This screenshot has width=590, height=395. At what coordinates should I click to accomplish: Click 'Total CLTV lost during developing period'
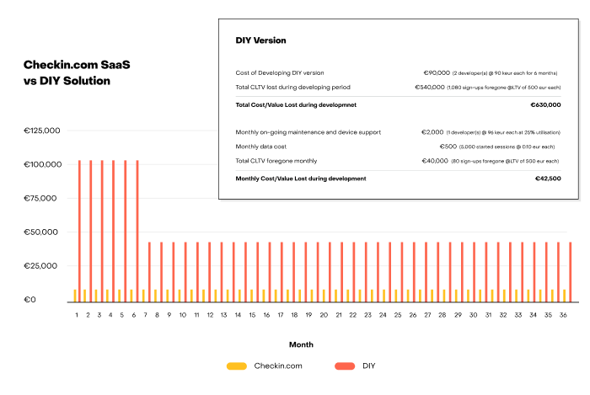292,88
